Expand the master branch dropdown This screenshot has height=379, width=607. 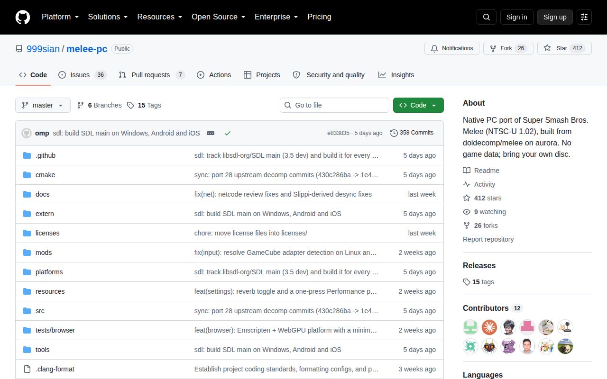(43, 105)
